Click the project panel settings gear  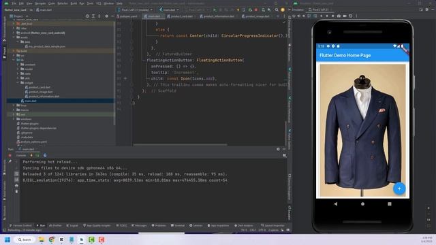[106, 16]
